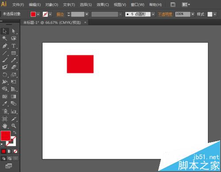Select the 未标题-1 document tab
The height and width of the screenshot is (172, 221).
point(52,22)
